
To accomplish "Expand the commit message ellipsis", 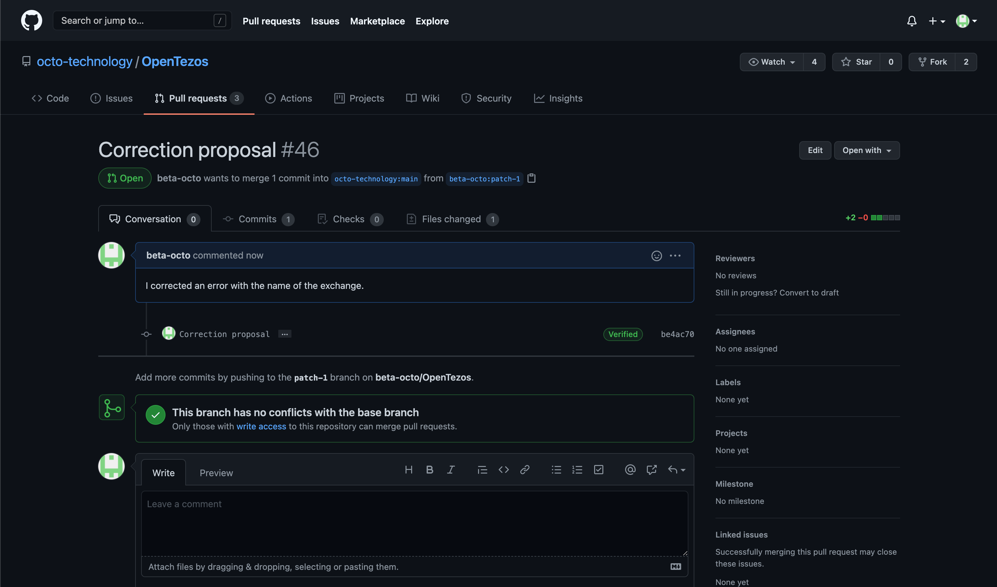I will (285, 334).
